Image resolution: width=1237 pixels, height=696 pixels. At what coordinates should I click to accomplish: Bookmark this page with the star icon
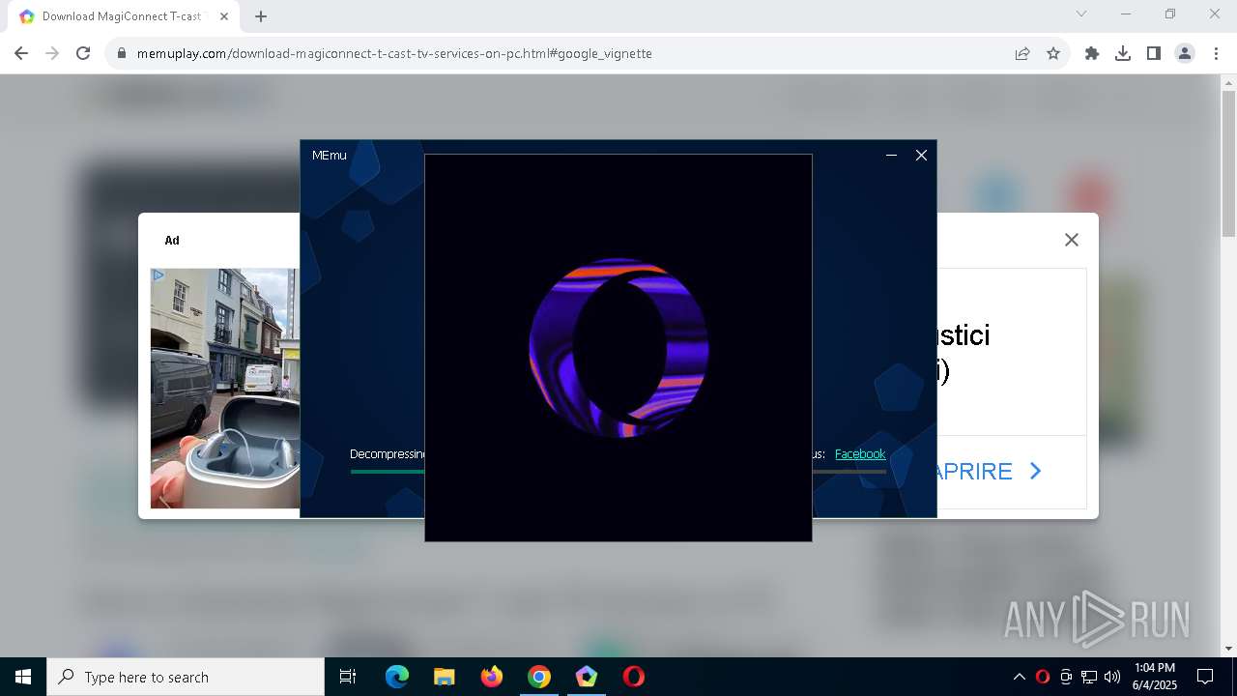[x=1053, y=53]
